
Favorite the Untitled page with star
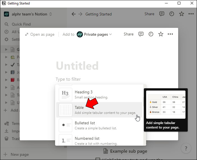coord(161,34)
